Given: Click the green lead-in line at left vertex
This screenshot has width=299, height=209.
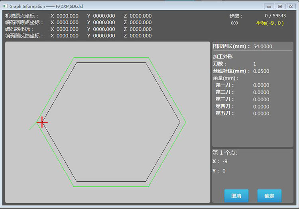Looking at the screenshot, I should (33, 126).
